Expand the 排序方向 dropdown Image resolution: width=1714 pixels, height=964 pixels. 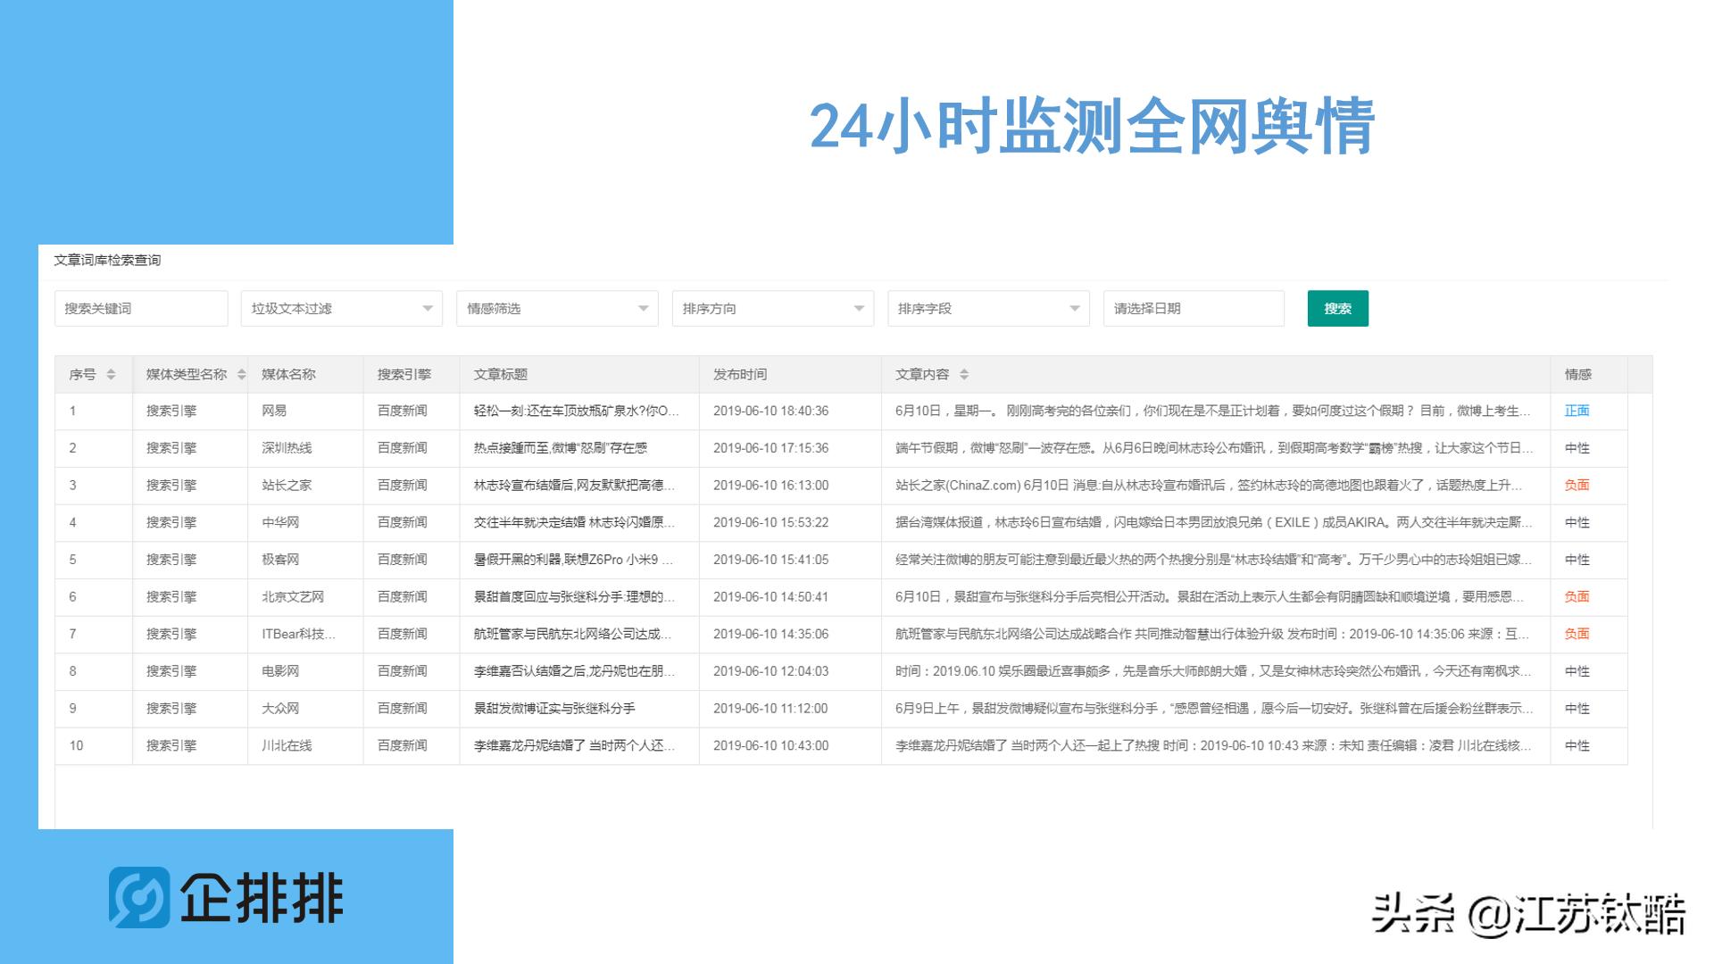773,308
